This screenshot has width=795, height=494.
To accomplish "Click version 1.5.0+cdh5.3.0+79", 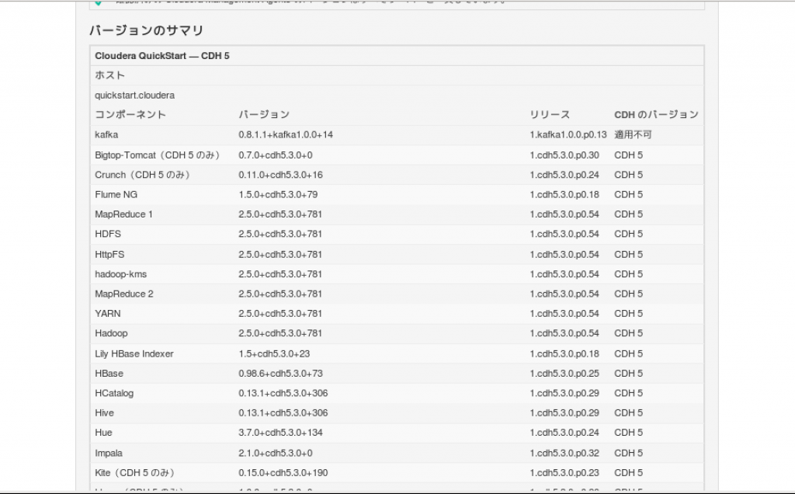I will (x=279, y=195).
